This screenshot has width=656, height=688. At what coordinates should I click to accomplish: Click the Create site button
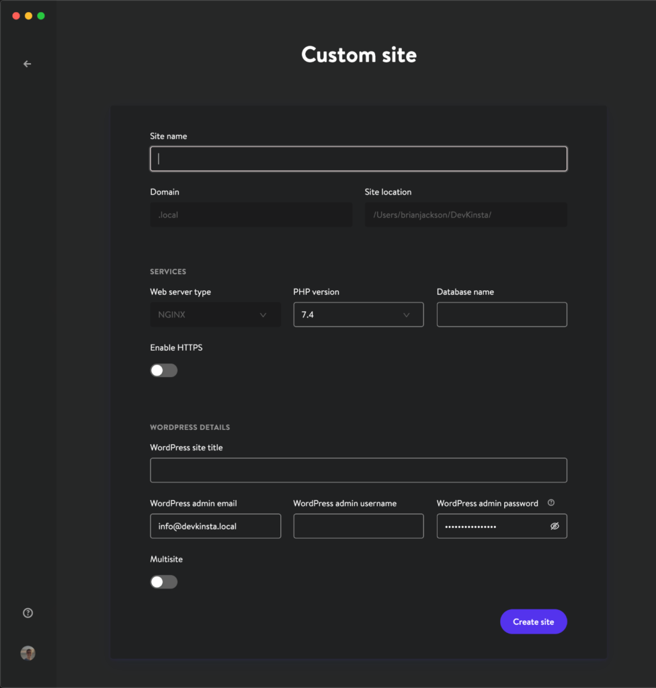pyautogui.click(x=533, y=621)
